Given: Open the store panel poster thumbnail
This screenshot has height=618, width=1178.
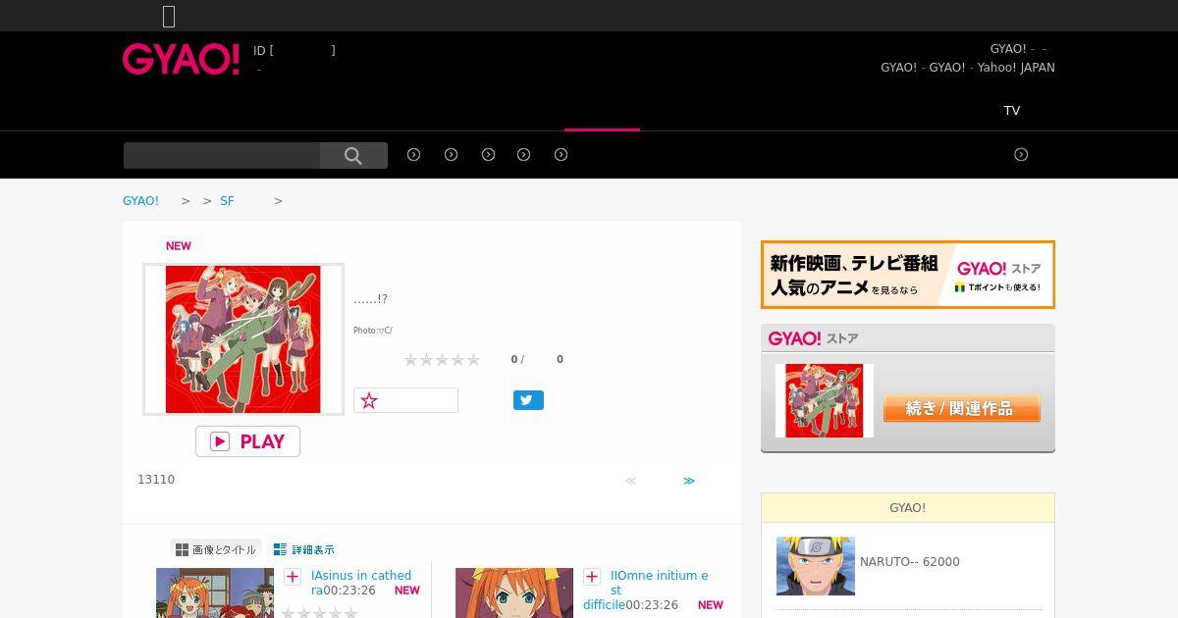Looking at the screenshot, I should (825, 400).
